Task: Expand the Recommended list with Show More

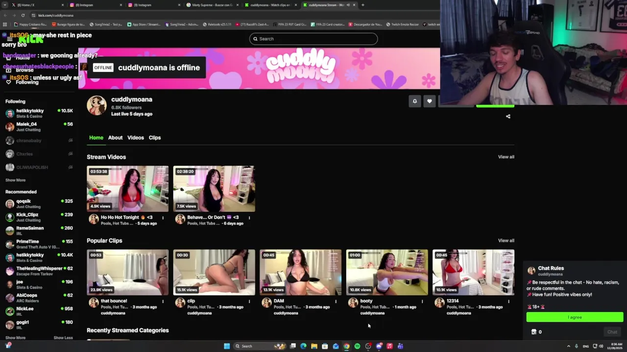Action: pos(15,338)
